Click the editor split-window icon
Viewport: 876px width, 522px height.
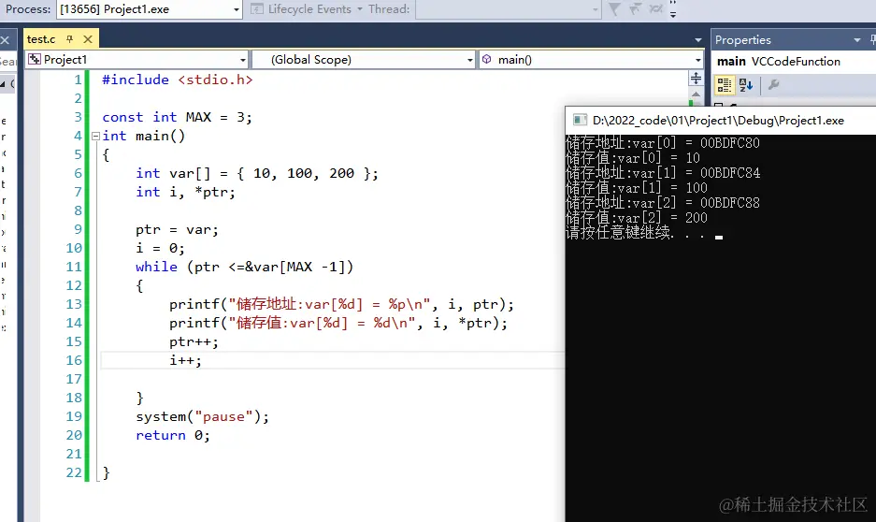click(x=696, y=79)
